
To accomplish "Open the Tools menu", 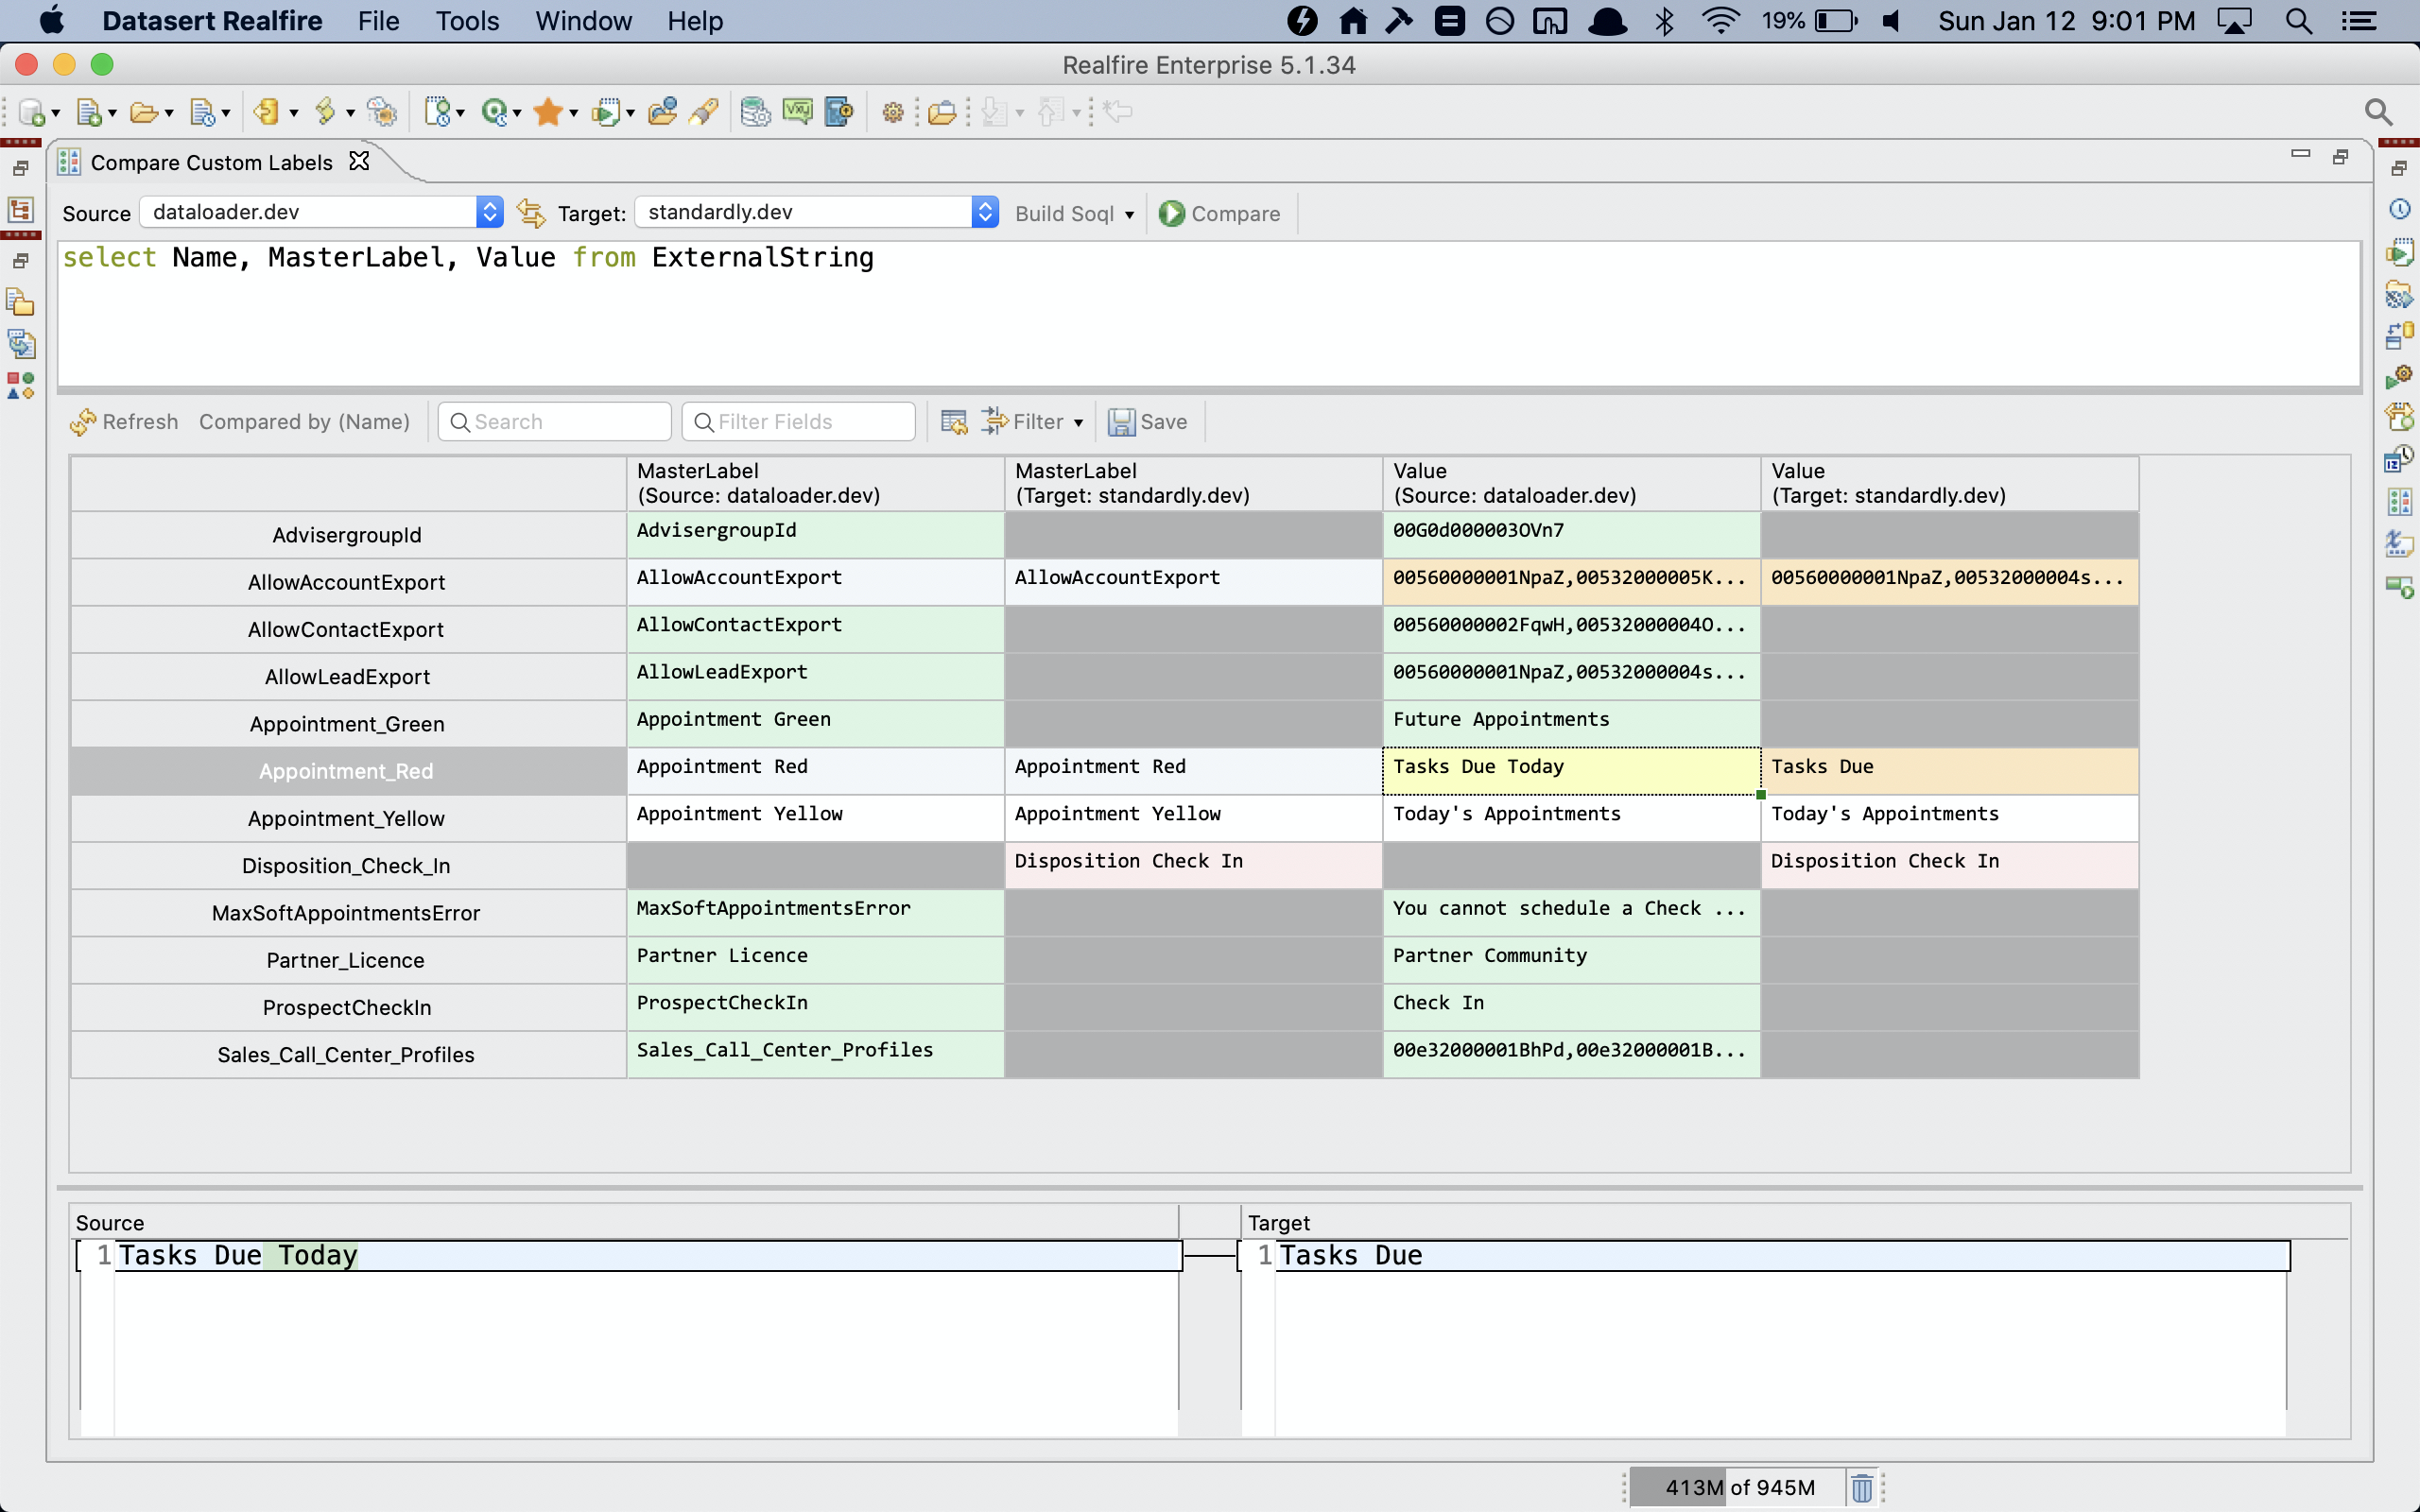I will coord(467,21).
